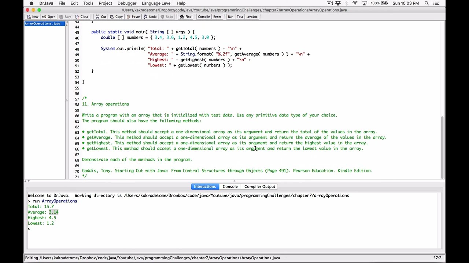469x263 pixels.
Task: Click the Test toolbar button
Action: coord(240,17)
